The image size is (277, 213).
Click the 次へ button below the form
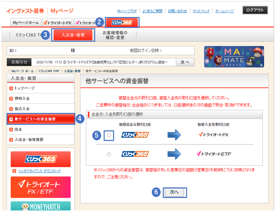[x=174, y=192]
